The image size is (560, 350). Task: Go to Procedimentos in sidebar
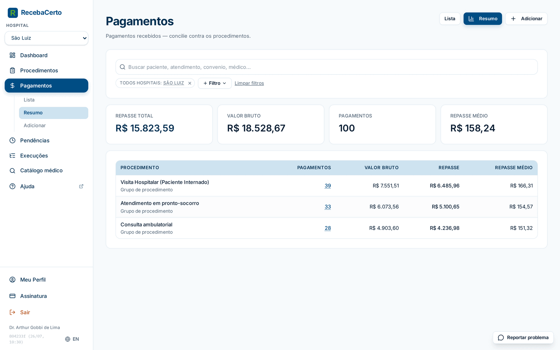pyautogui.click(x=47, y=70)
